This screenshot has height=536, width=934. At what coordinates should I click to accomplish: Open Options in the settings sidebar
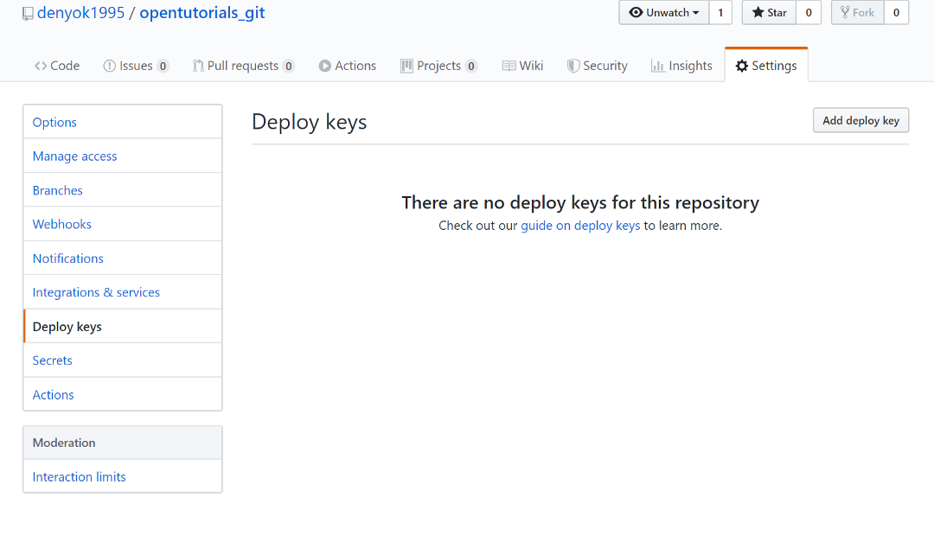(x=123, y=122)
